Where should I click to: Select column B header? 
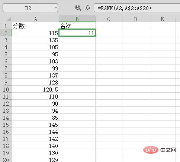(77, 19)
